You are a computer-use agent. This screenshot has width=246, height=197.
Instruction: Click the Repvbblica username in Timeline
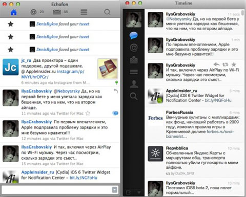coord(177,148)
